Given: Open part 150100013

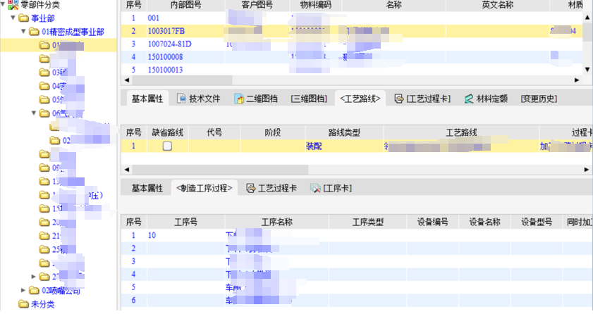Looking at the screenshot, I should 165,70.
